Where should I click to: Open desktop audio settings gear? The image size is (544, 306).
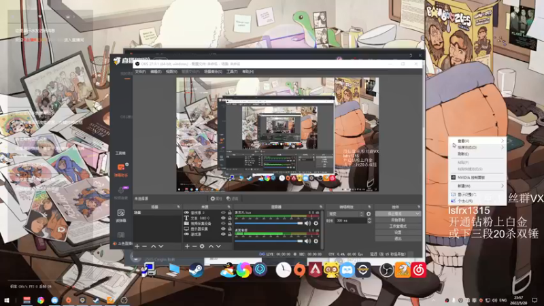pyautogui.click(x=316, y=241)
